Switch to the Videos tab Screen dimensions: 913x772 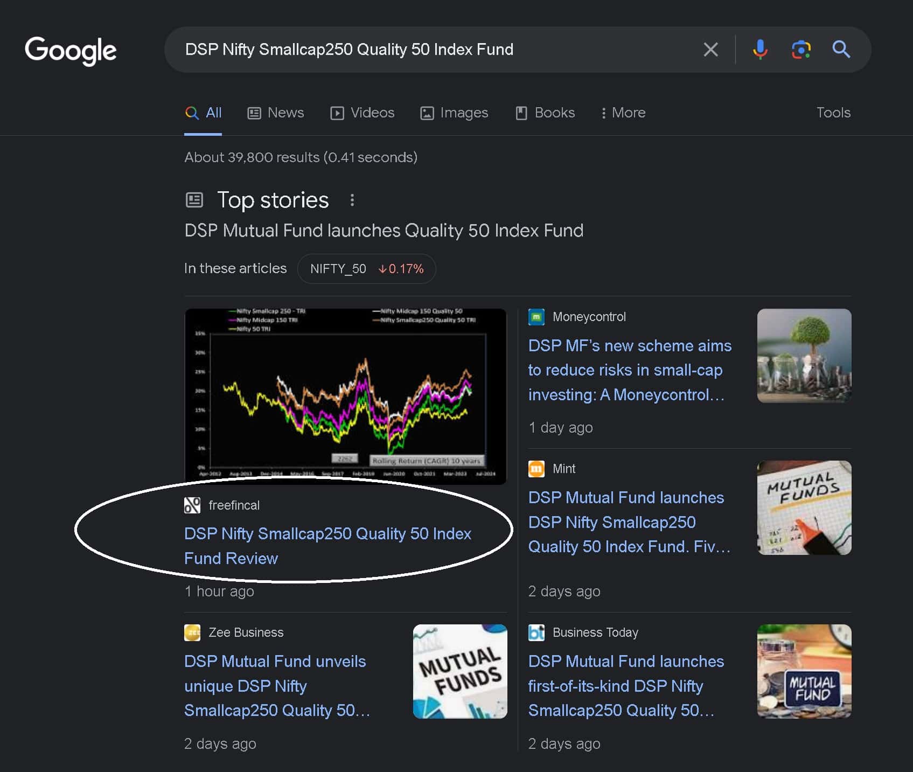(362, 113)
